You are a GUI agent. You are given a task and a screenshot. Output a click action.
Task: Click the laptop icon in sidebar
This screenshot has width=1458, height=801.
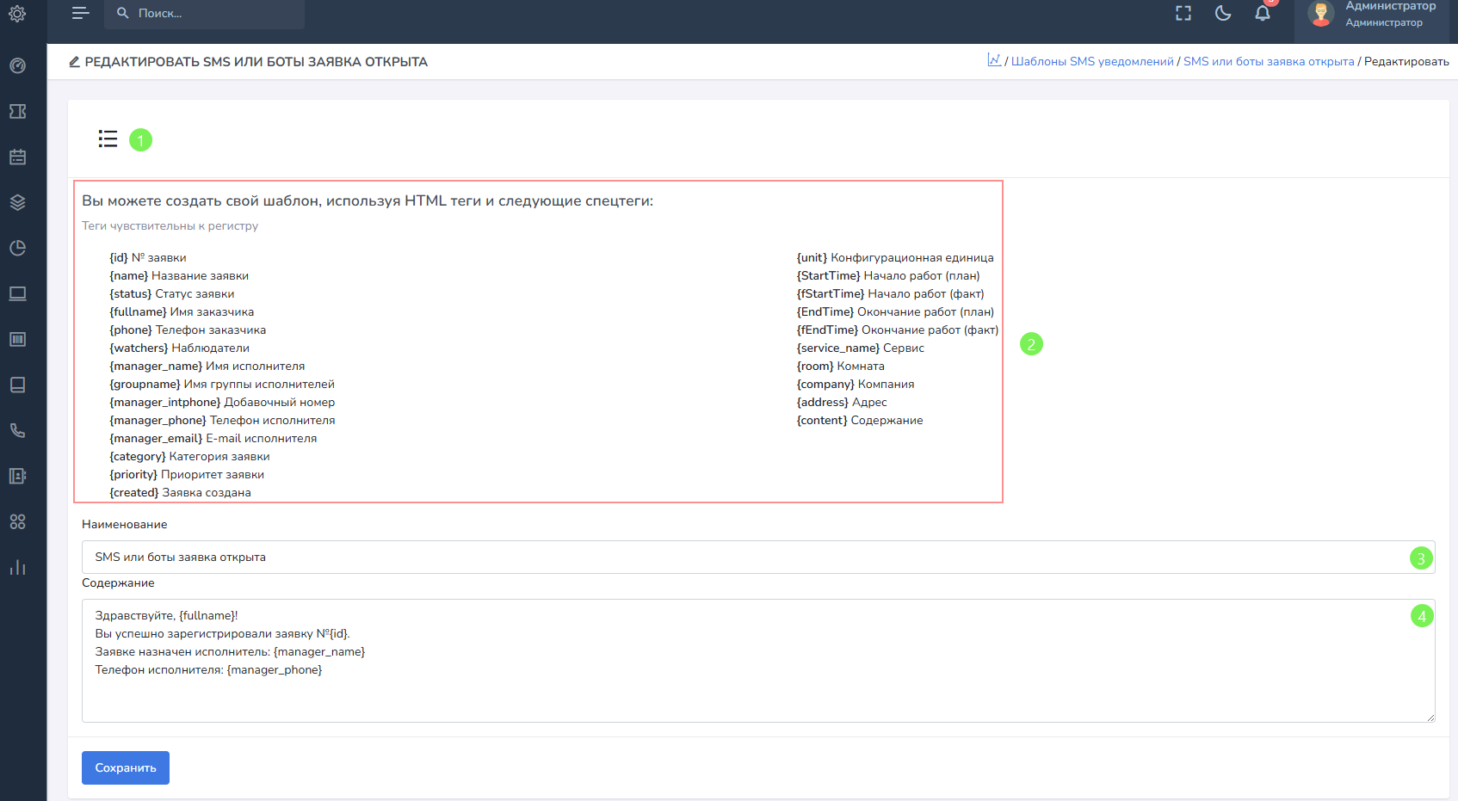pyautogui.click(x=17, y=294)
